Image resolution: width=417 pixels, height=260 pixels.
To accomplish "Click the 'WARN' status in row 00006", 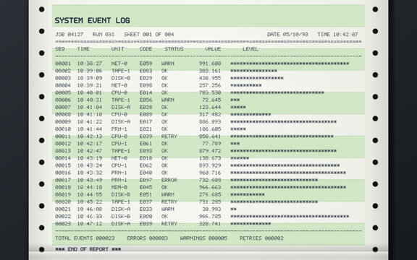I will pyautogui.click(x=167, y=100).
